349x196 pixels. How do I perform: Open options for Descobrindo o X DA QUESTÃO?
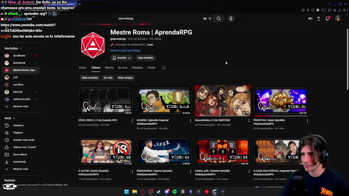249,121
